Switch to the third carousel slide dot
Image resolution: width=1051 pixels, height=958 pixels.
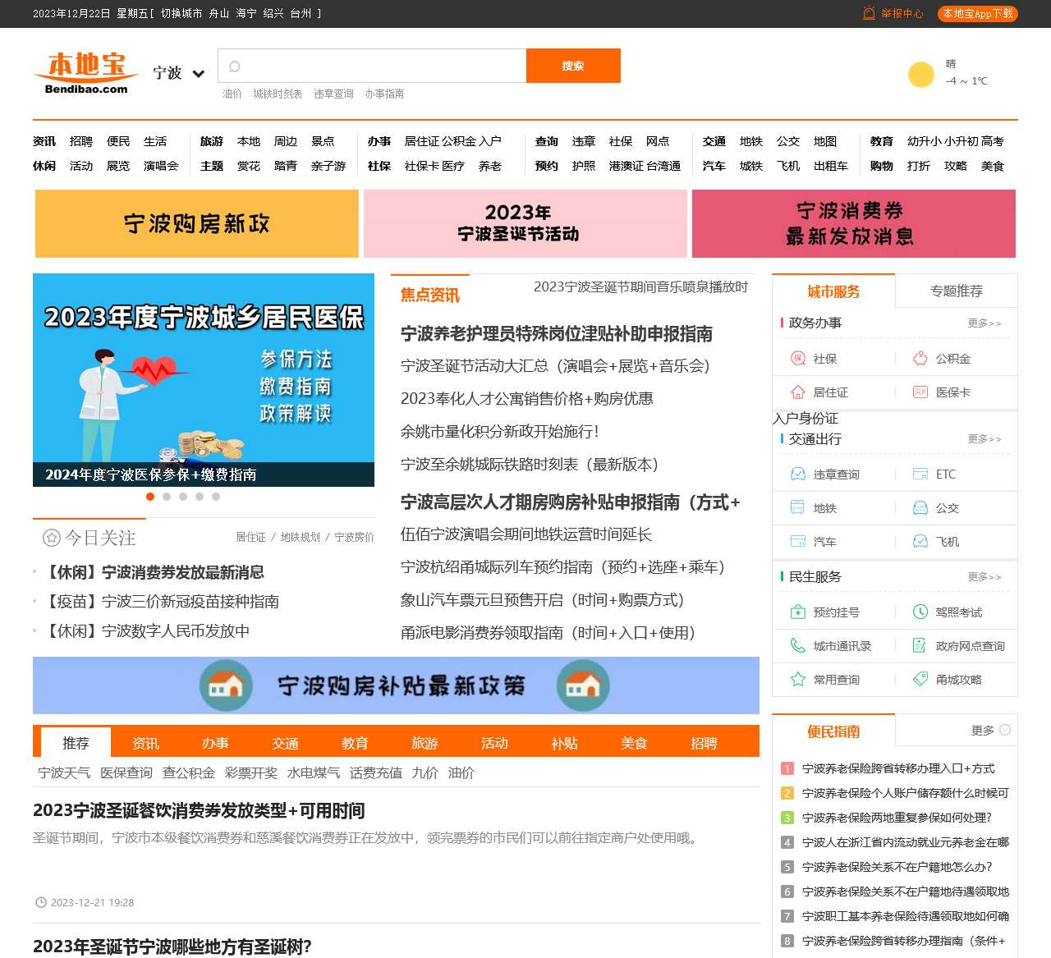click(183, 497)
